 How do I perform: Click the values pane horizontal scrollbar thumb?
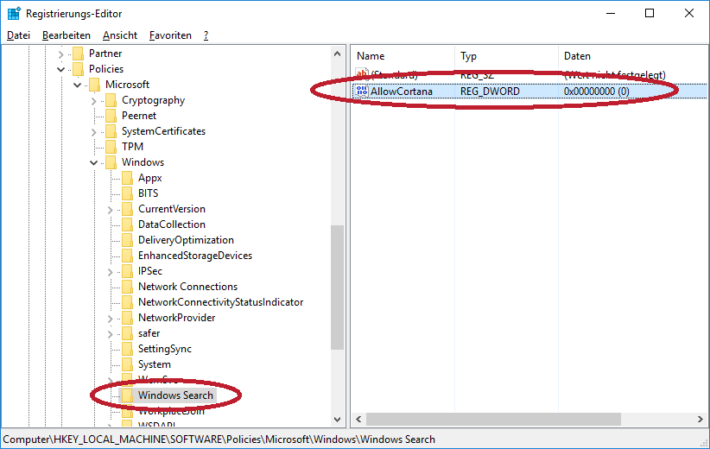click(493, 419)
